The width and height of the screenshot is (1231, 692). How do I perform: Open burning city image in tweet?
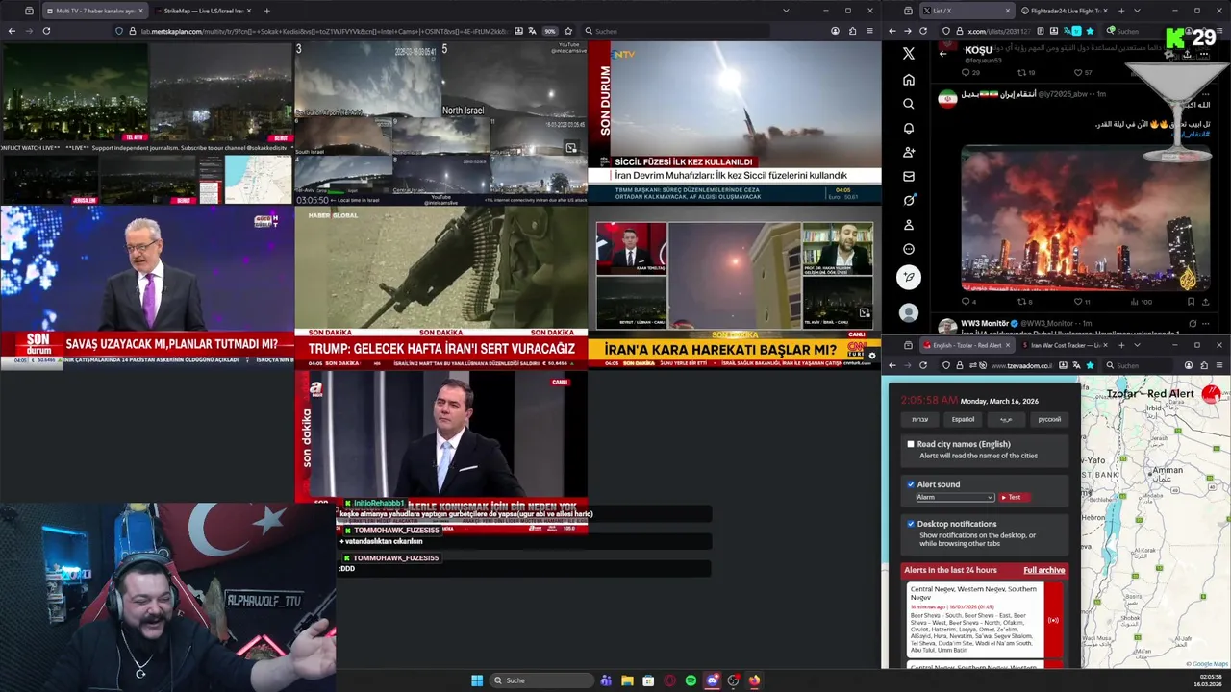[1086, 217]
